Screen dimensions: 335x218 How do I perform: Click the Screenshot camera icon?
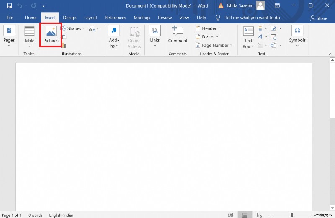pos(92,29)
